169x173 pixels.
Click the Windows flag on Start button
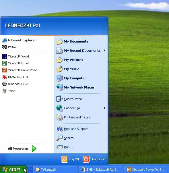(x=5, y=170)
